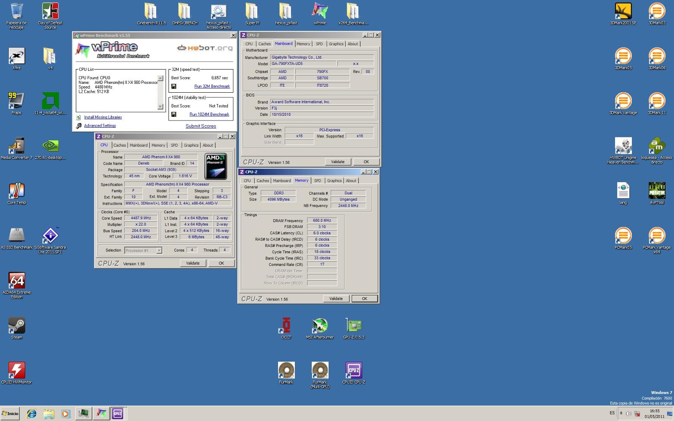The height and width of the screenshot is (421, 674).
Task: Click OK in the Memory CPU-Z window
Action: tap(365, 298)
